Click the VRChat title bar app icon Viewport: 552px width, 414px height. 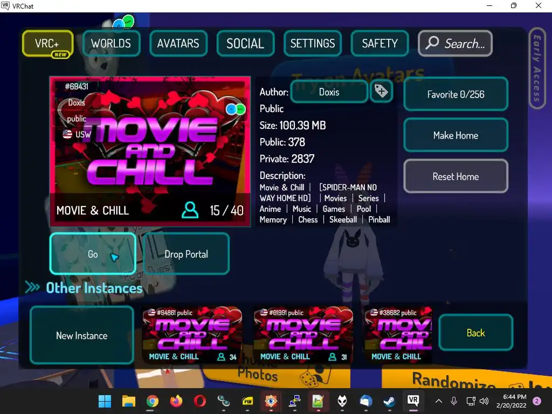coord(5,6)
